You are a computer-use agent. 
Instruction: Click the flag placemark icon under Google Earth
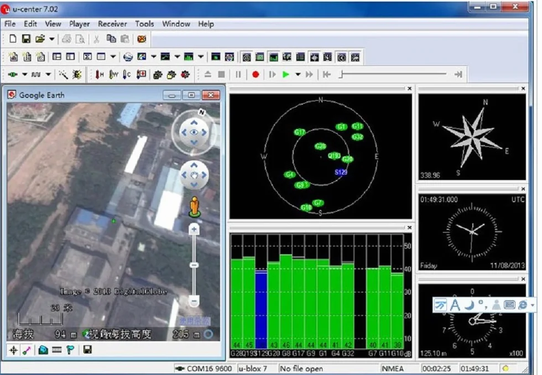point(71,350)
